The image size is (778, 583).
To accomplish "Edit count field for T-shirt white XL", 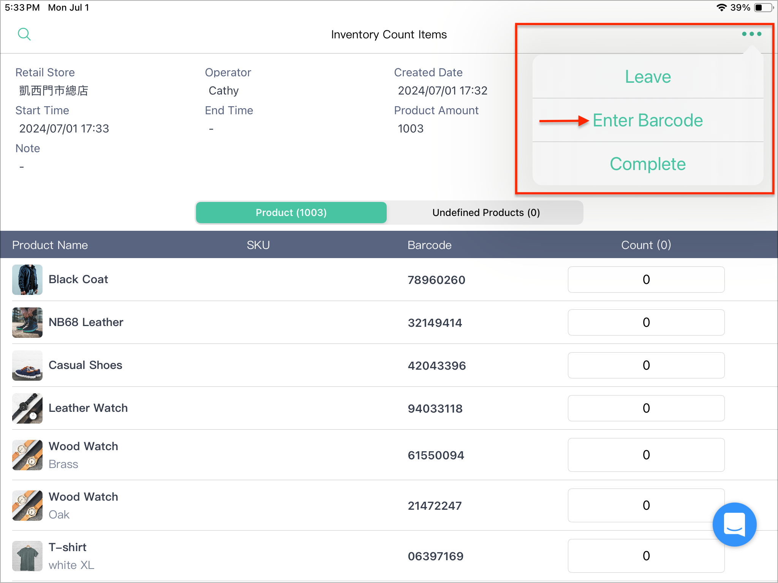I will [x=646, y=556].
